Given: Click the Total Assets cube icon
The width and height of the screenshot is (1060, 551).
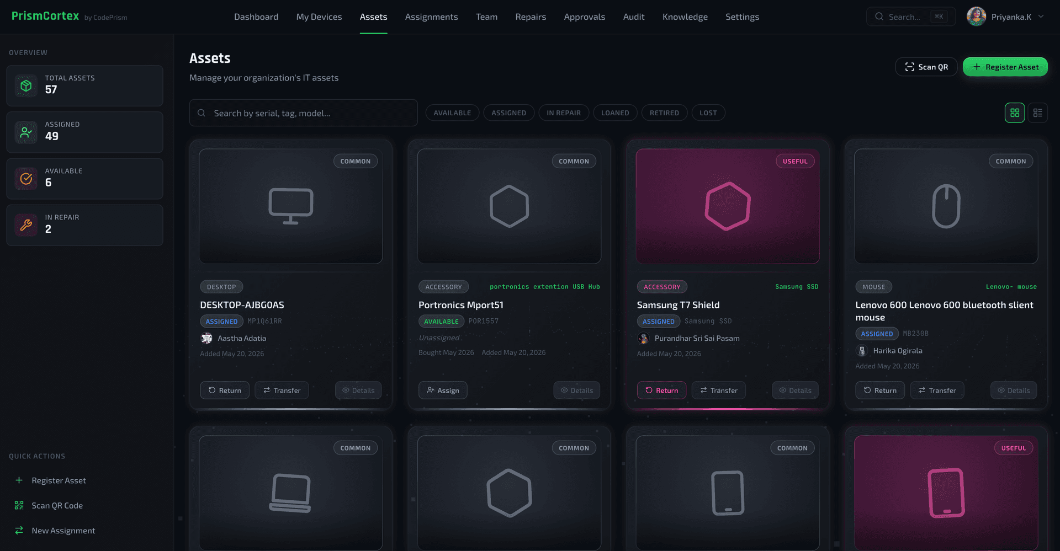Looking at the screenshot, I should pyautogui.click(x=26, y=85).
